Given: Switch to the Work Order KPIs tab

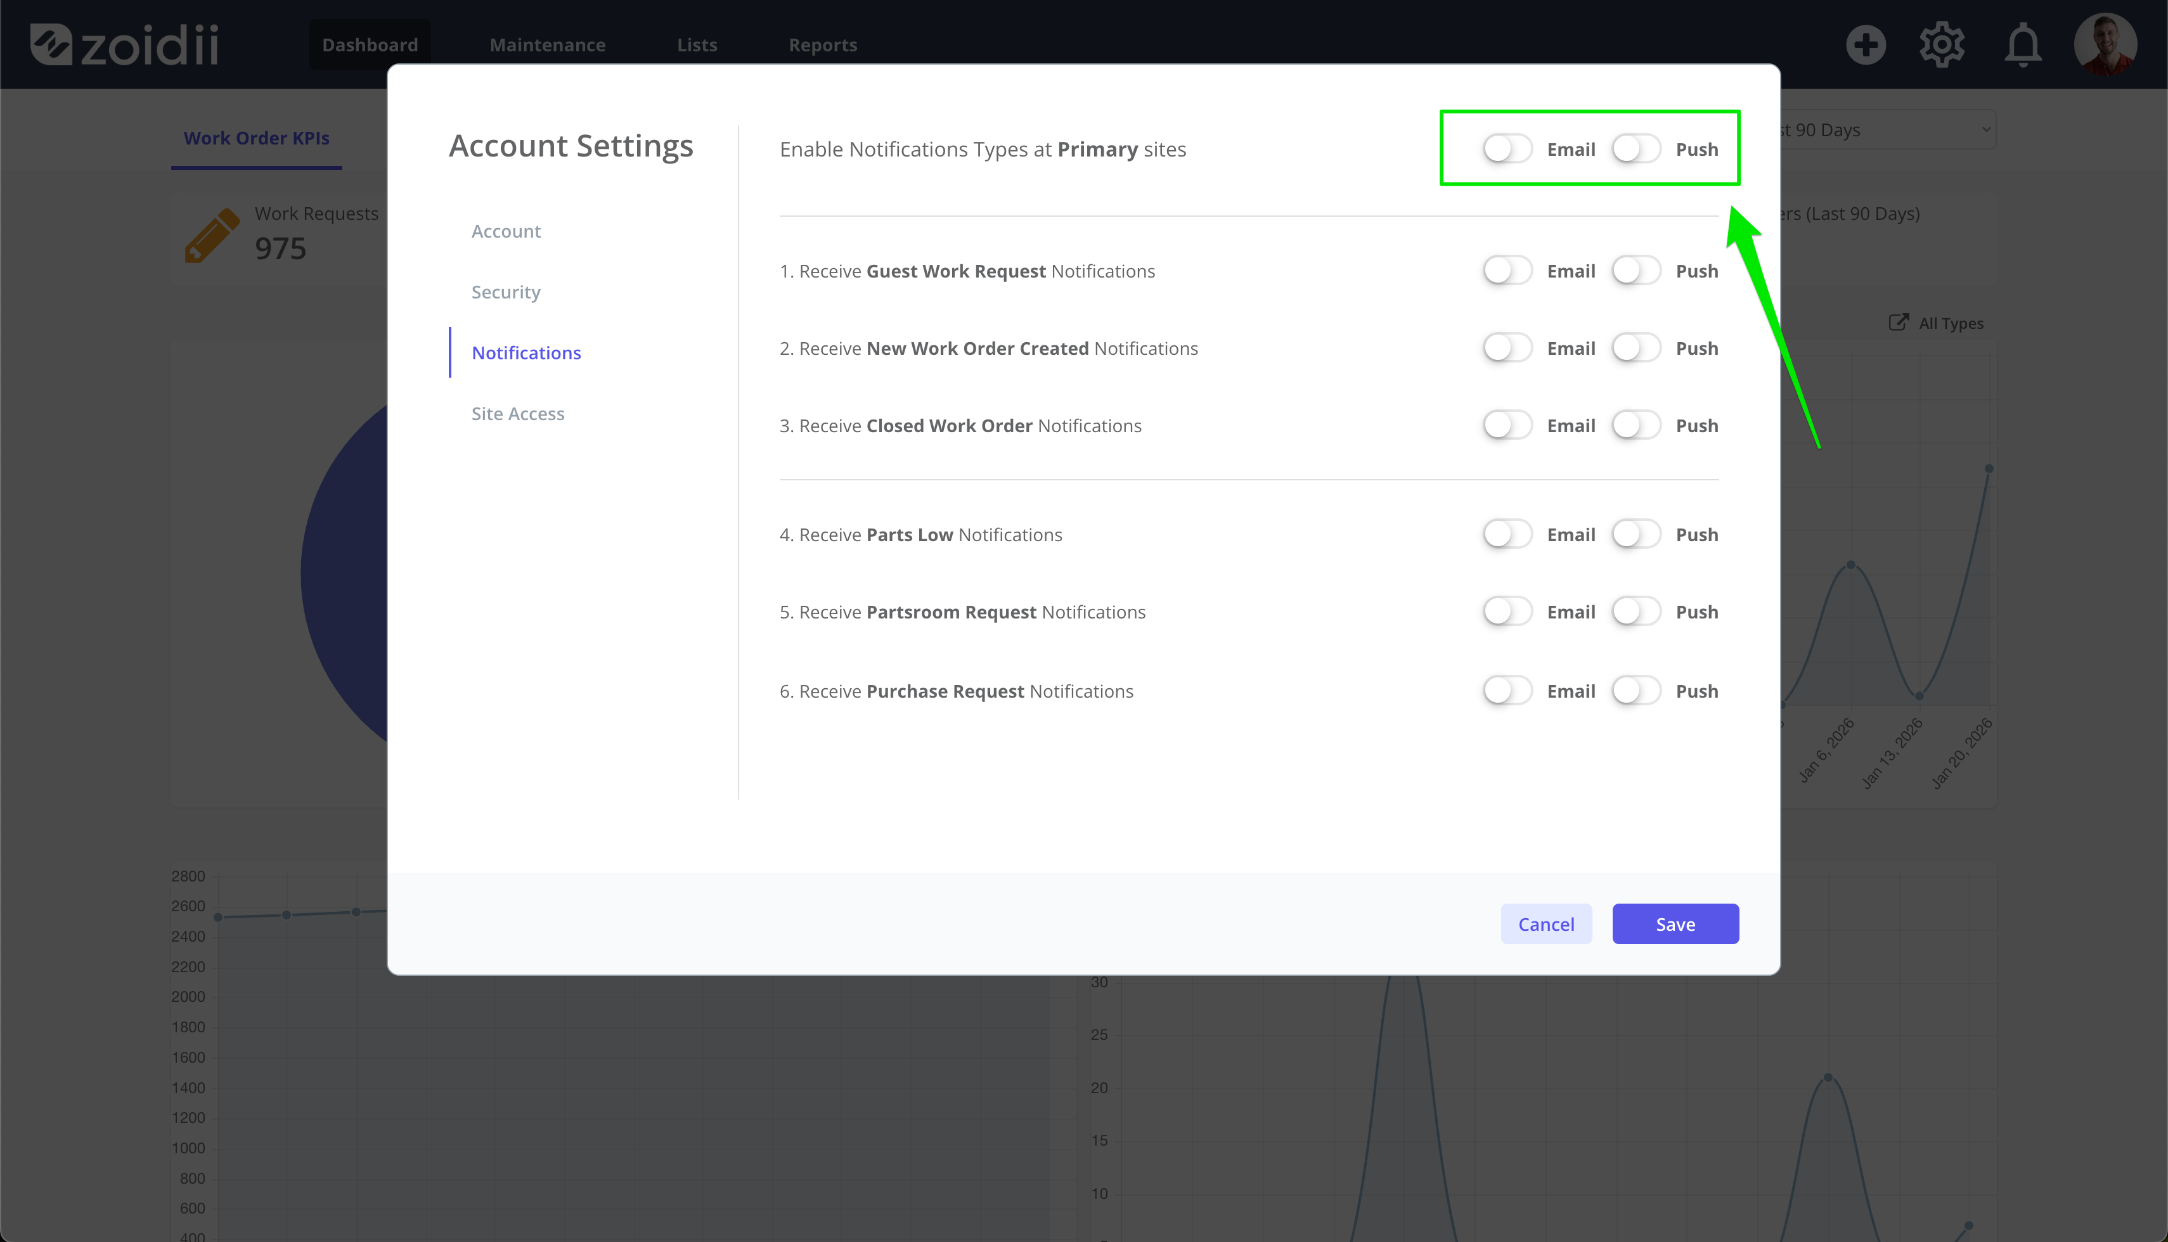Looking at the screenshot, I should click(x=257, y=138).
